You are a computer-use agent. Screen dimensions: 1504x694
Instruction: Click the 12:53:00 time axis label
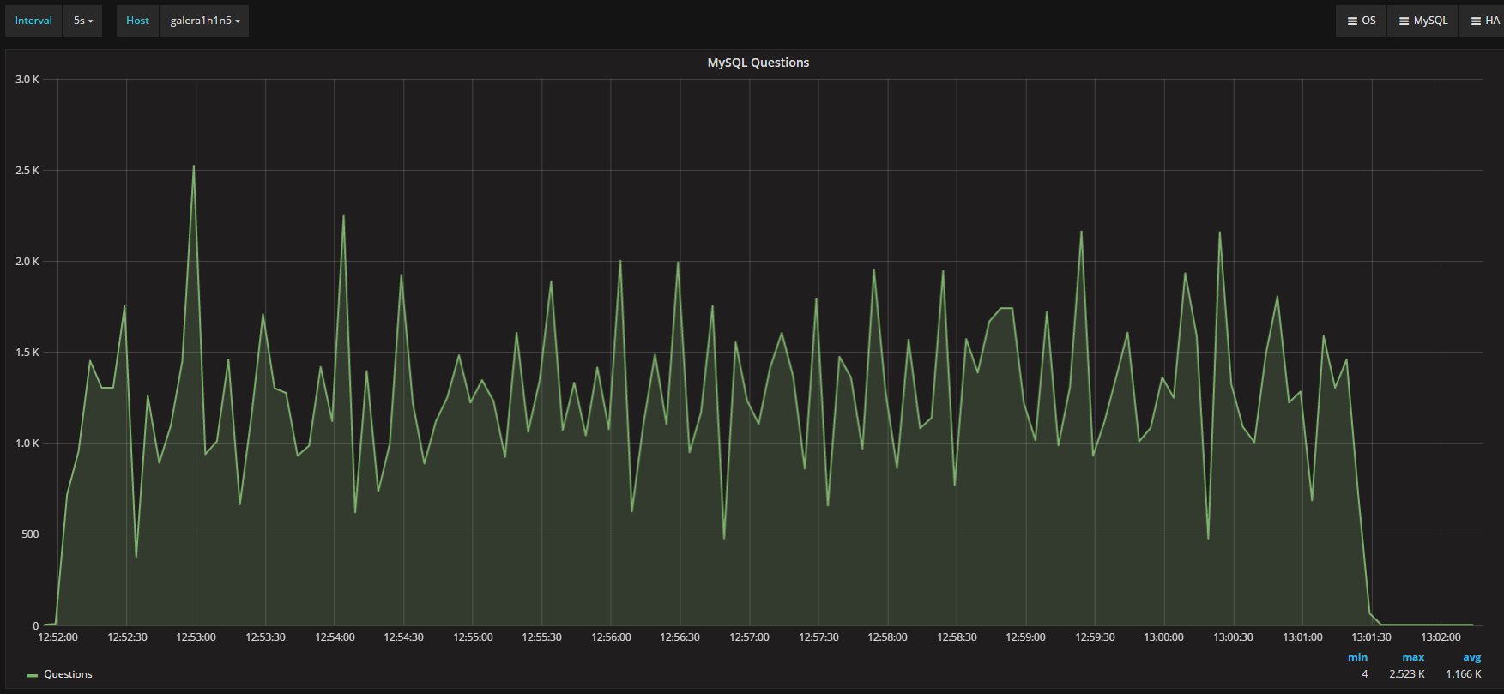196,637
